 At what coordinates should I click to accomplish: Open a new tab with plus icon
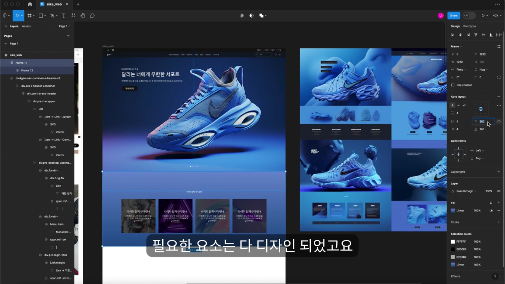(x=78, y=4)
